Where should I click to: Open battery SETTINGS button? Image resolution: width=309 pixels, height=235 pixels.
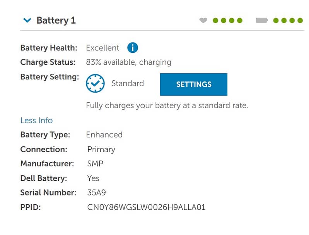tap(193, 84)
